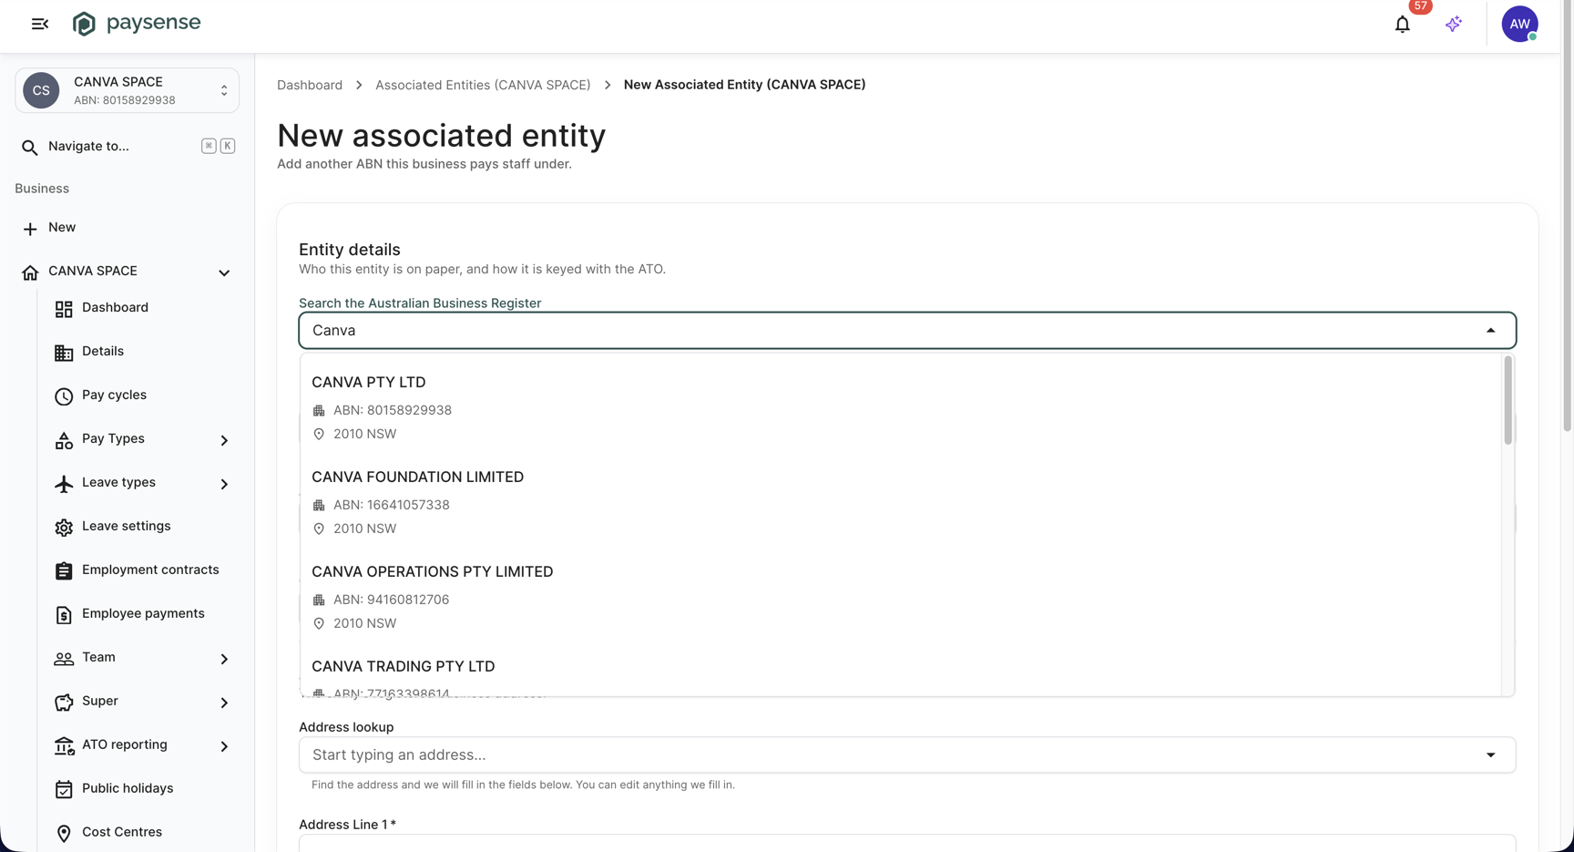The width and height of the screenshot is (1574, 852).
Task: Collapse the CANVA SPACE sidebar section
Action: coord(224,272)
